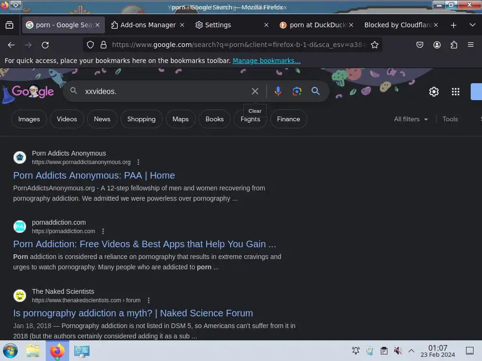Open the Extensions puzzle icon
The height and width of the screenshot is (361, 482).
click(454, 45)
